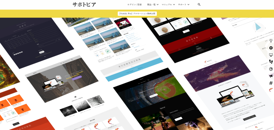Click the megaphone announcement icon in sidebar
274x130 pixels.
coord(271,76)
